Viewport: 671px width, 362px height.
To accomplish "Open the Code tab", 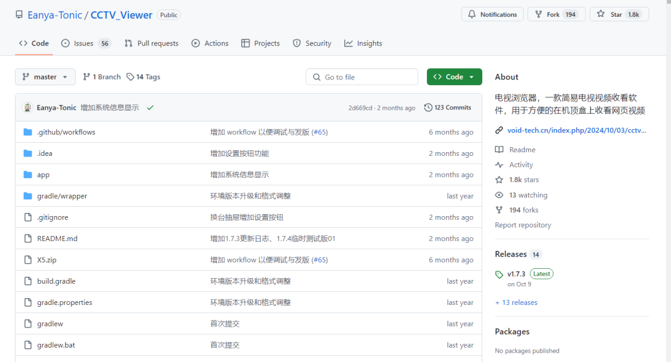I will pos(34,43).
